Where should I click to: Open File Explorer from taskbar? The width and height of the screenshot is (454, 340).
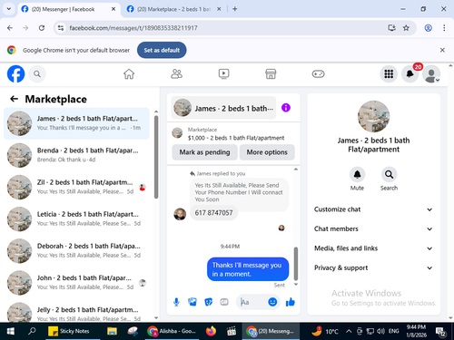112,331
